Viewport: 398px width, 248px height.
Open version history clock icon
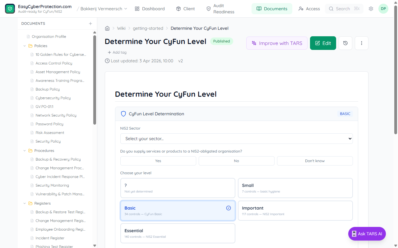click(x=345, y=43)
